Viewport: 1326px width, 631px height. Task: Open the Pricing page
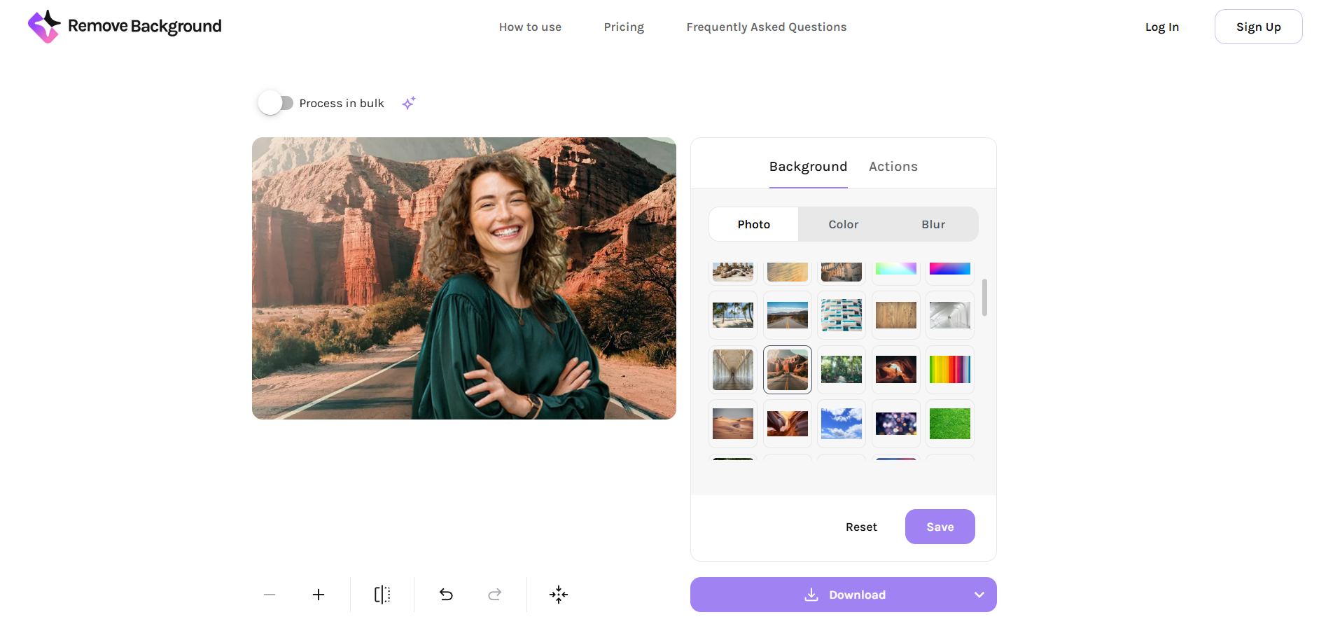(623, 27)
